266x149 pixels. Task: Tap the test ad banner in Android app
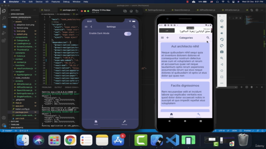(x=185, y=30)
